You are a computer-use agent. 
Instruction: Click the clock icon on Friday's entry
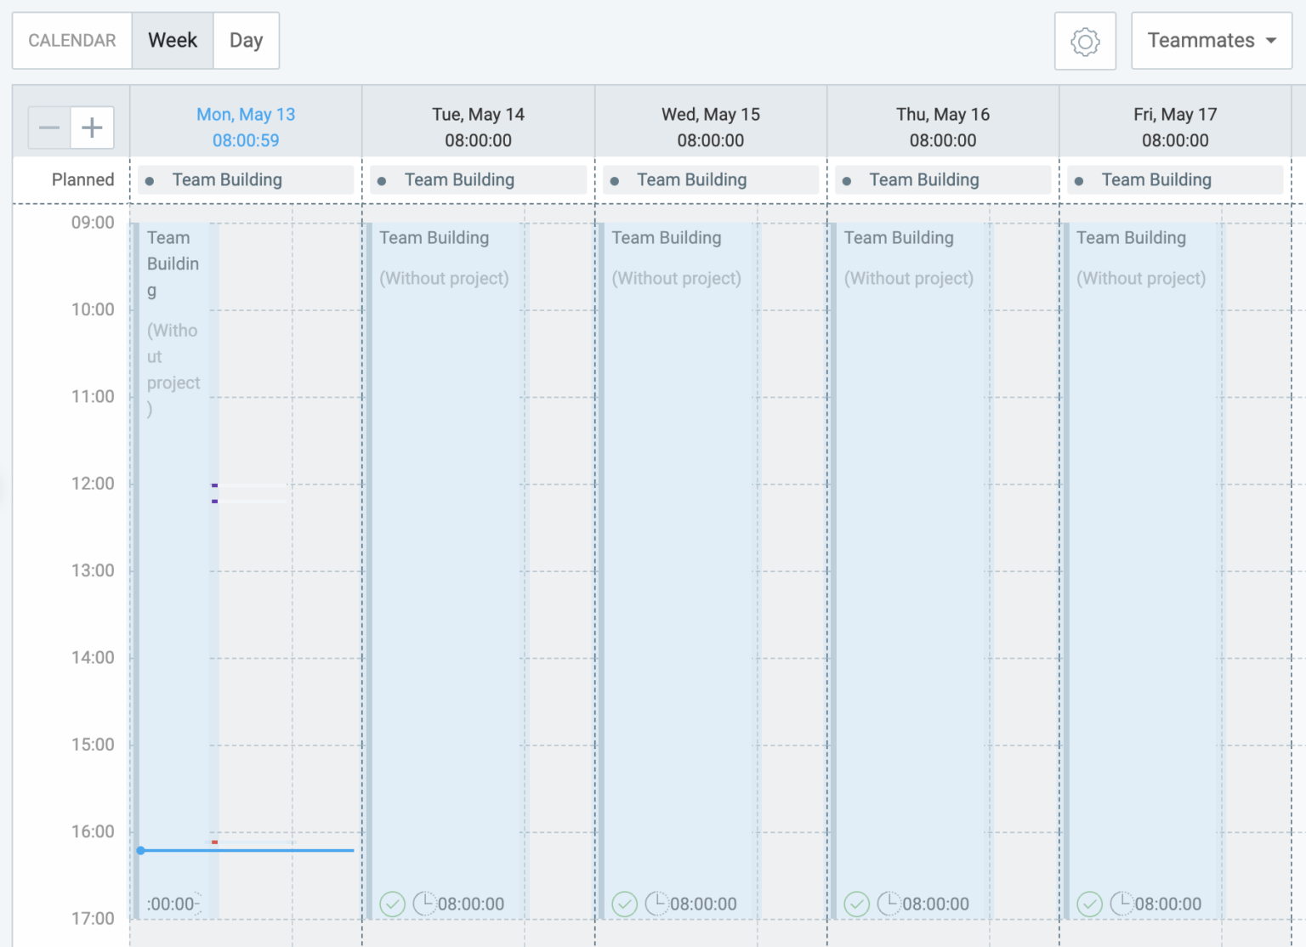pos(1121,903)
